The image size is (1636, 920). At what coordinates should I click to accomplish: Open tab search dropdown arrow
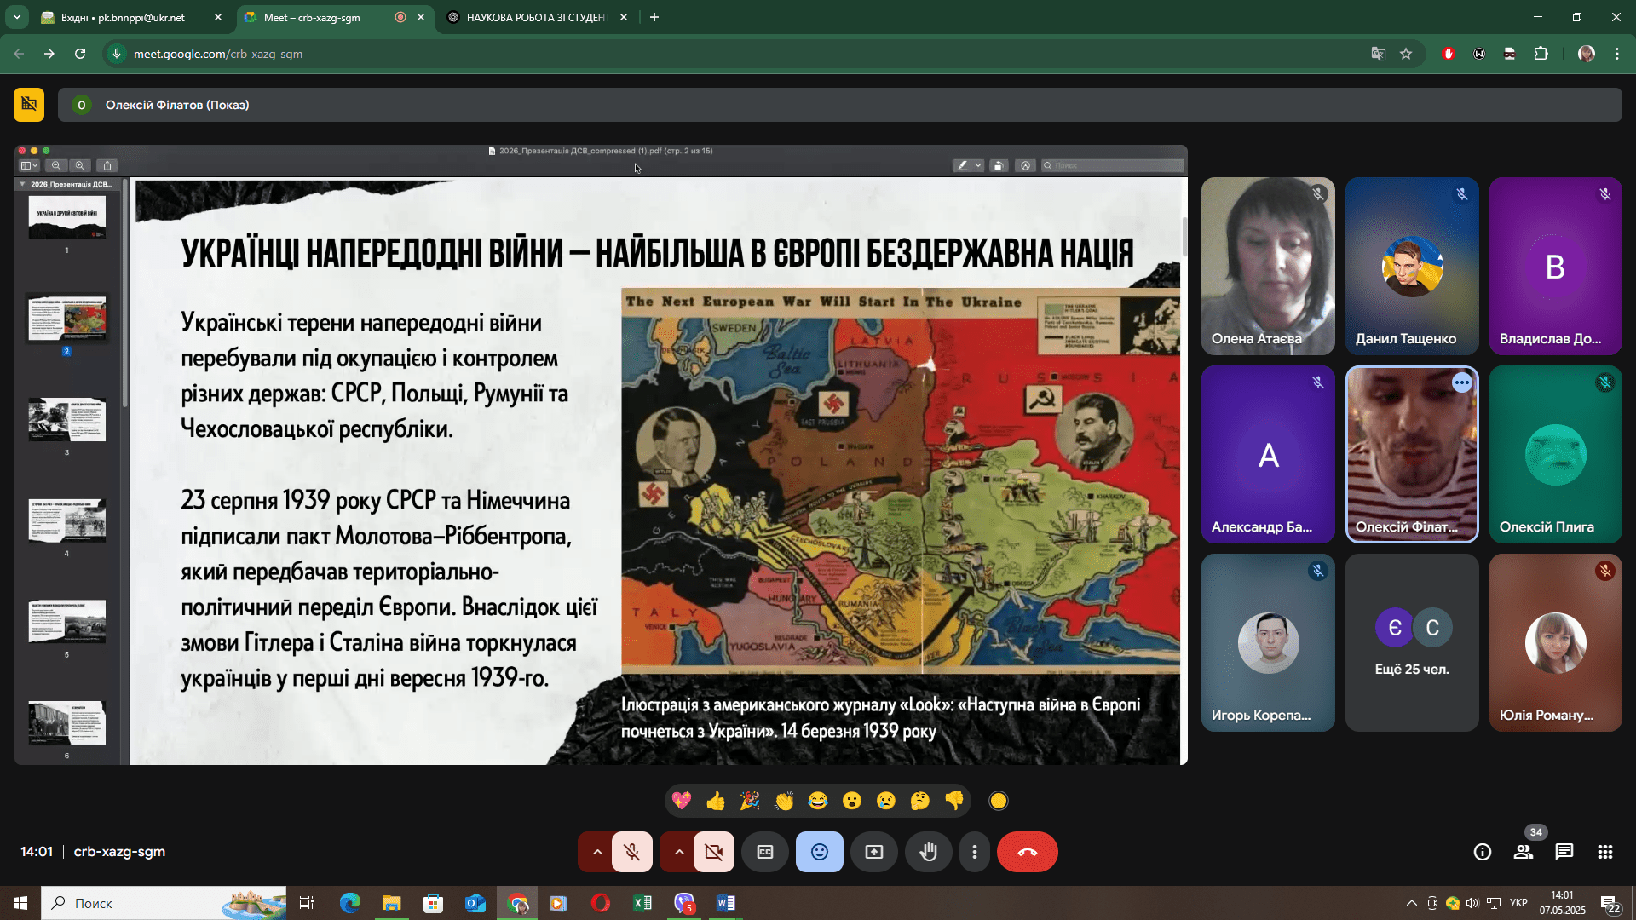tap(16, 17)
